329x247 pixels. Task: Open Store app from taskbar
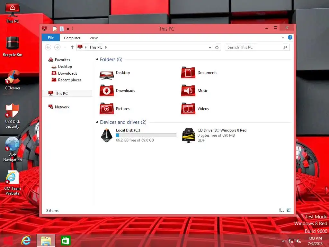66,241
